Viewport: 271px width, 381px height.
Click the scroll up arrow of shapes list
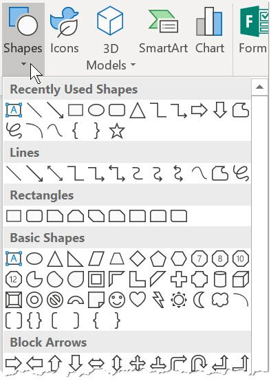tap(260, 87)
